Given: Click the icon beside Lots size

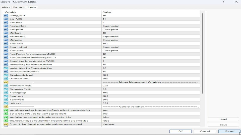Looking at the screenshot, I should pos(6,103).
